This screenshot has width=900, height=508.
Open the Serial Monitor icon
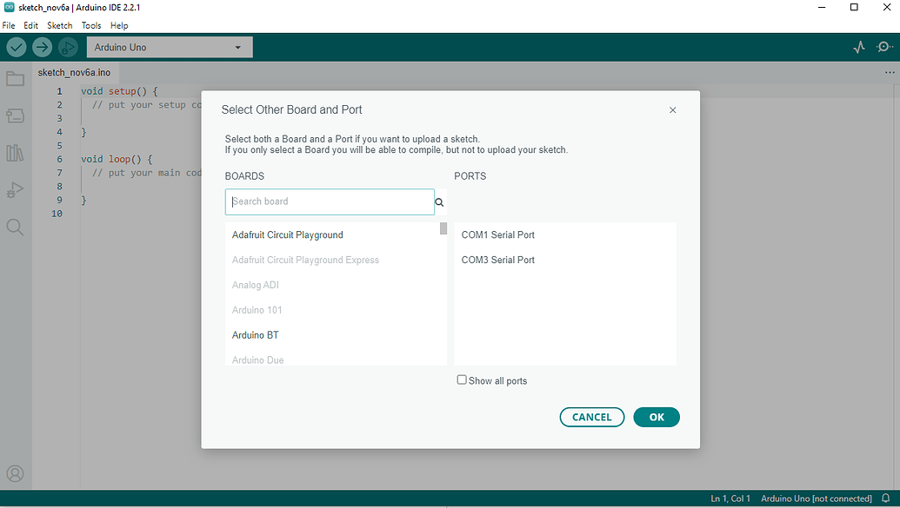tap(884, 46)
